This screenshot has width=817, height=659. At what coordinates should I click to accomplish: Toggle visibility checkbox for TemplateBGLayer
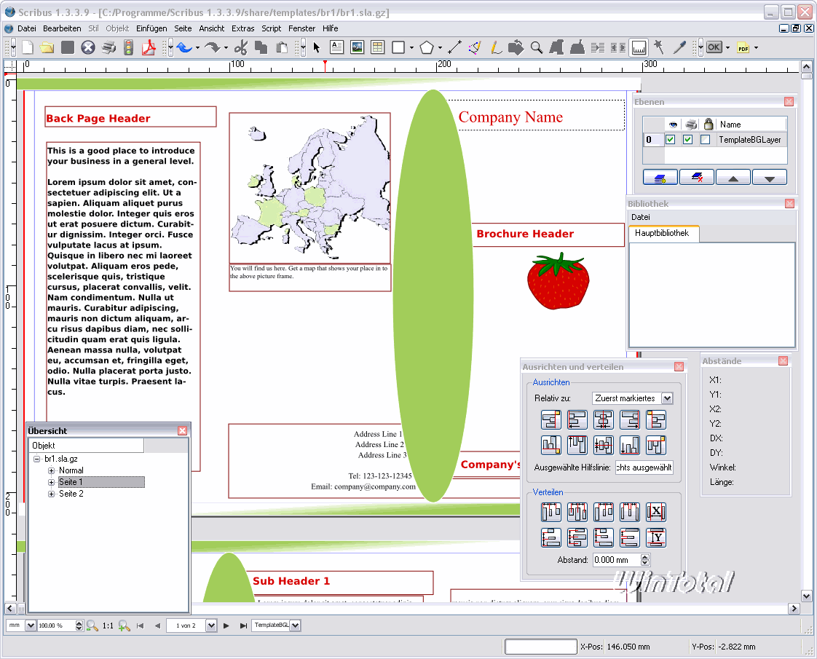670,140
